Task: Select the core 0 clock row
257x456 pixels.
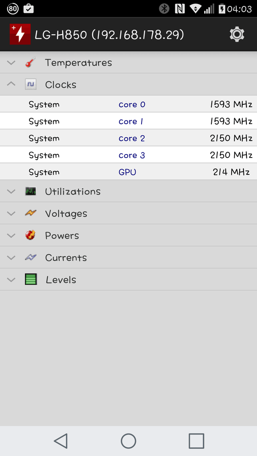Action: point(128,104)
